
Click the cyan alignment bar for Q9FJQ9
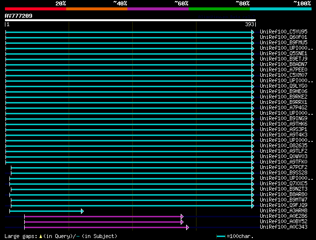(133, 206)
